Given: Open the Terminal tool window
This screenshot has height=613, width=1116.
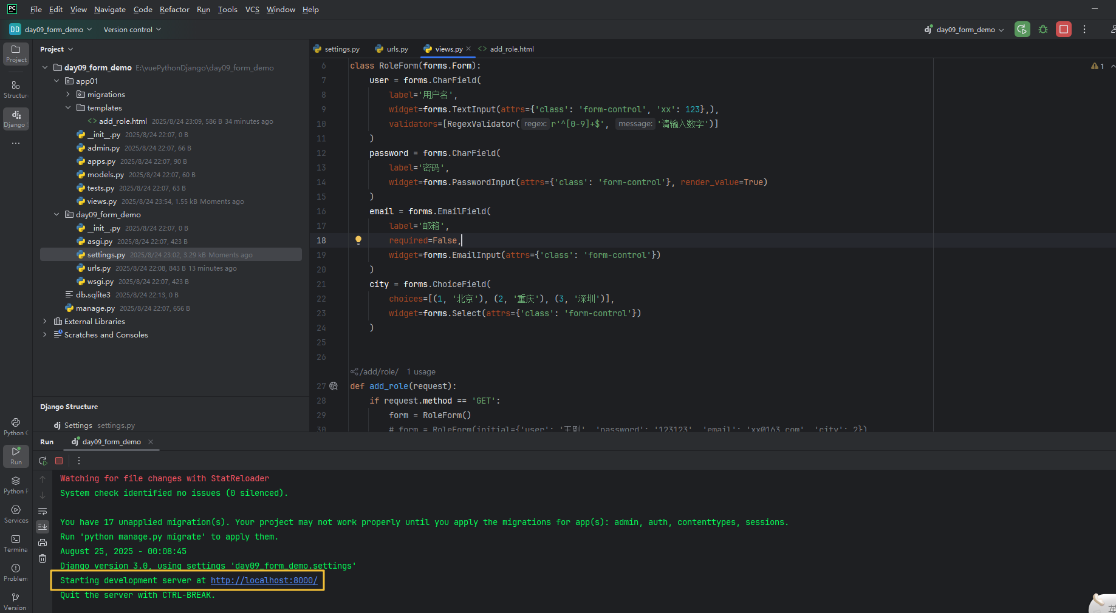Looking at the screenshot, I should (16, 543).
